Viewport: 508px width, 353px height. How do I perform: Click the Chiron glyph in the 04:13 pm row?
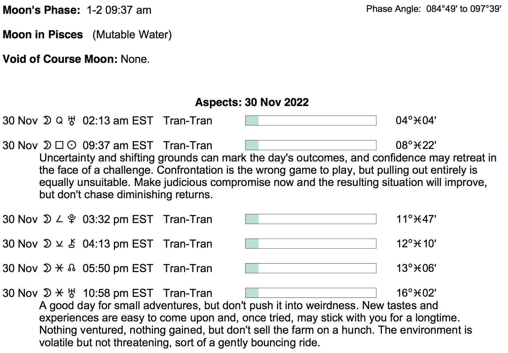(x=72, y=244)
